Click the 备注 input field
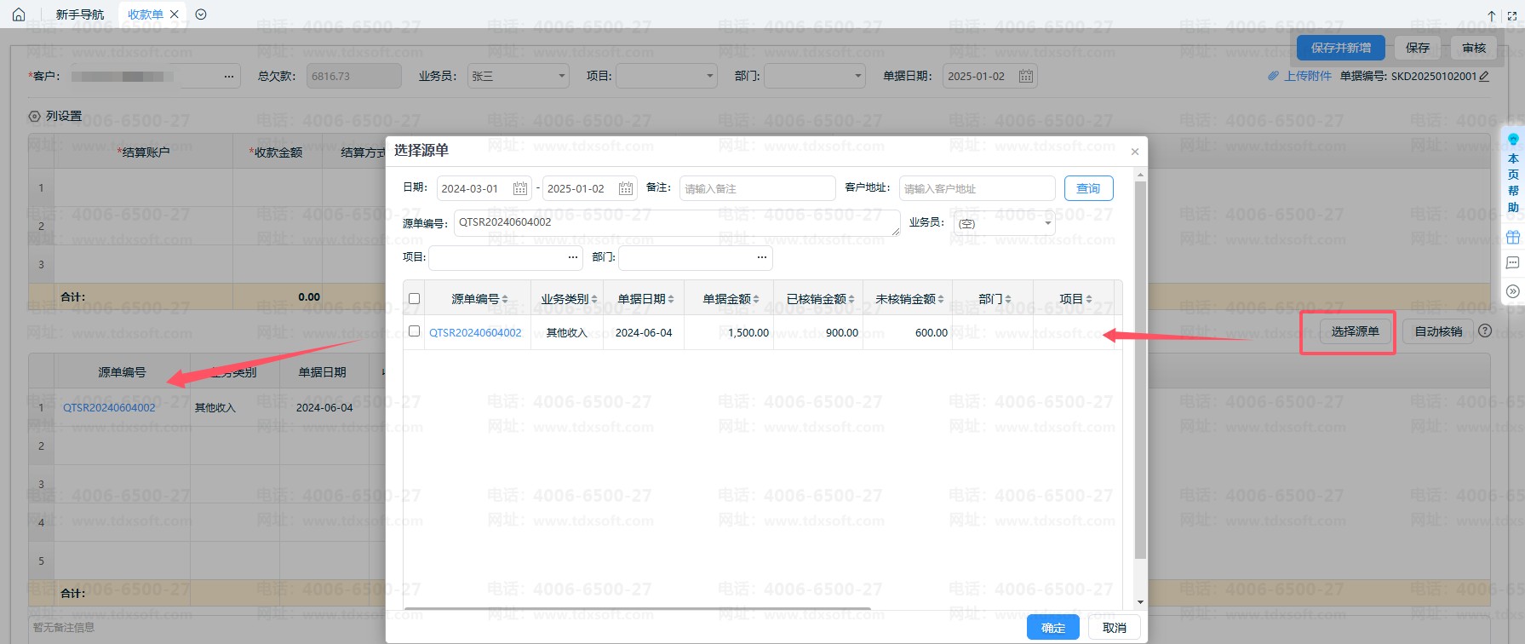Image resolution: width=1525 pixels, height=644 pixels. point(756,189)
